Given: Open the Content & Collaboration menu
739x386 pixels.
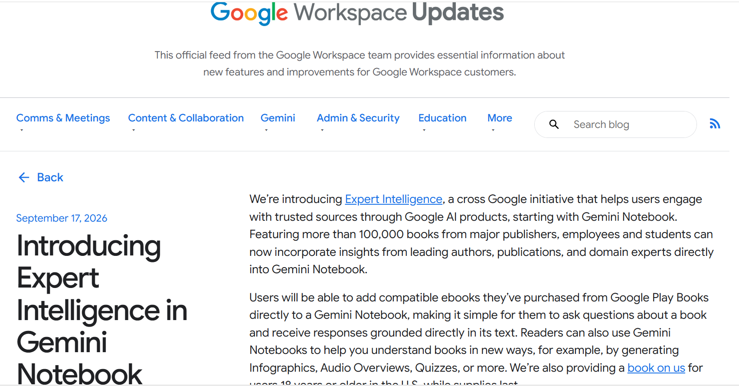Looking at the screenshot, I should 186,118.
